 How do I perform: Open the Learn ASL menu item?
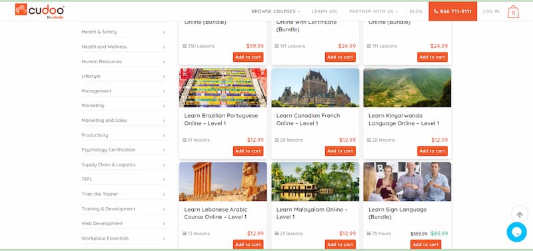pos(324,11)
